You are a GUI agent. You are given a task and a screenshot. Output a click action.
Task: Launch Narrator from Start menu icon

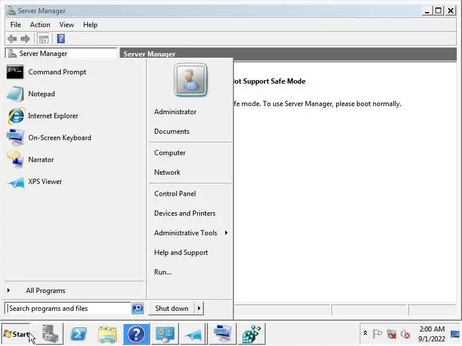[x=16, y=160]
